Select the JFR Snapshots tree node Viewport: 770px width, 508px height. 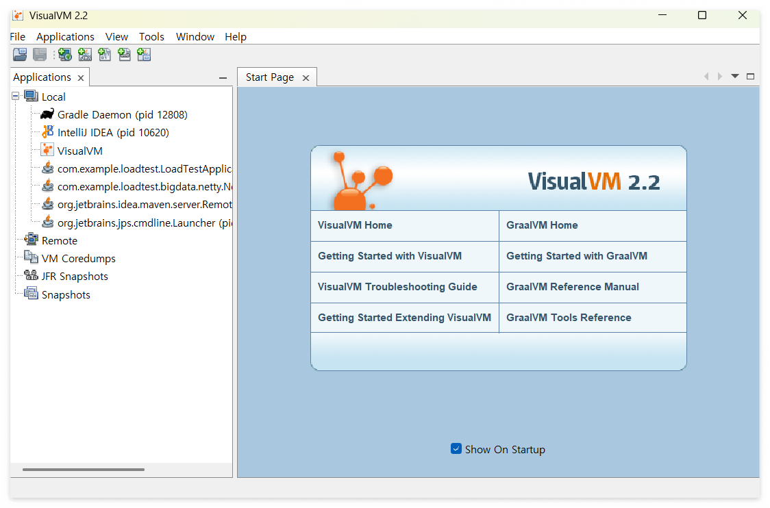coord(75,277)
